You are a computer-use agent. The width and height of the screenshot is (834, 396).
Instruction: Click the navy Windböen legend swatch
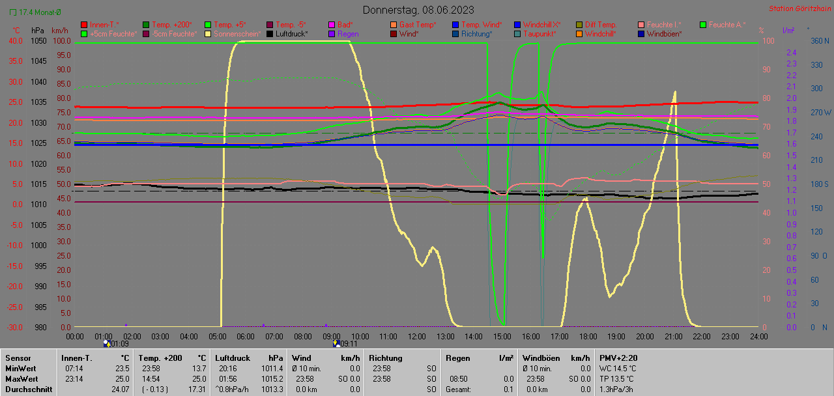tap(641, 34)
